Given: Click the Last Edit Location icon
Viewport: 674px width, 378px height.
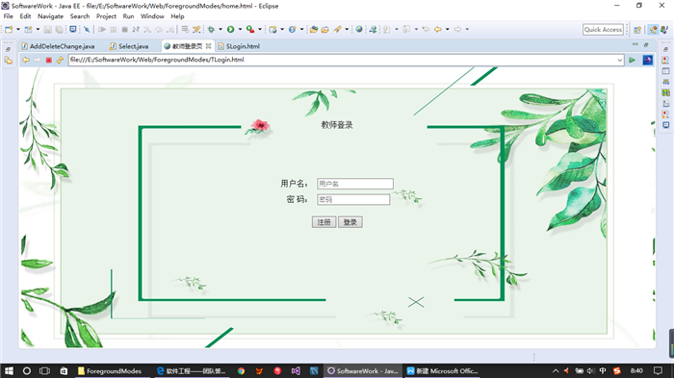Looking at the screenshot, I should point(426,29).
